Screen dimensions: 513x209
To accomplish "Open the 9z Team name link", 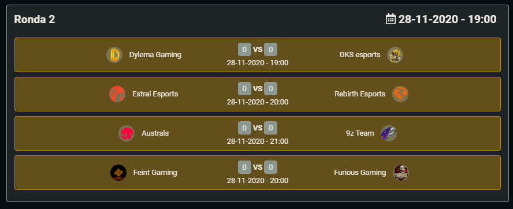I will (x=360, y=133).
